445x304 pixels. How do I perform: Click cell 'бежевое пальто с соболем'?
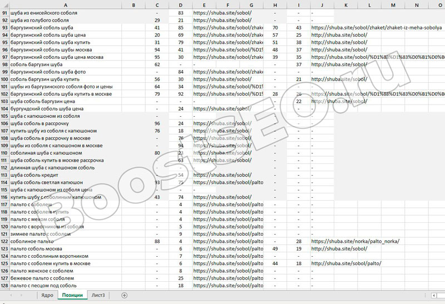click(x=66, y=278)
